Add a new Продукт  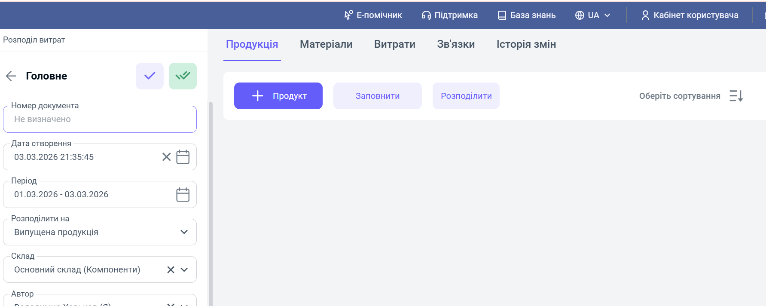[x=278, y=96]
